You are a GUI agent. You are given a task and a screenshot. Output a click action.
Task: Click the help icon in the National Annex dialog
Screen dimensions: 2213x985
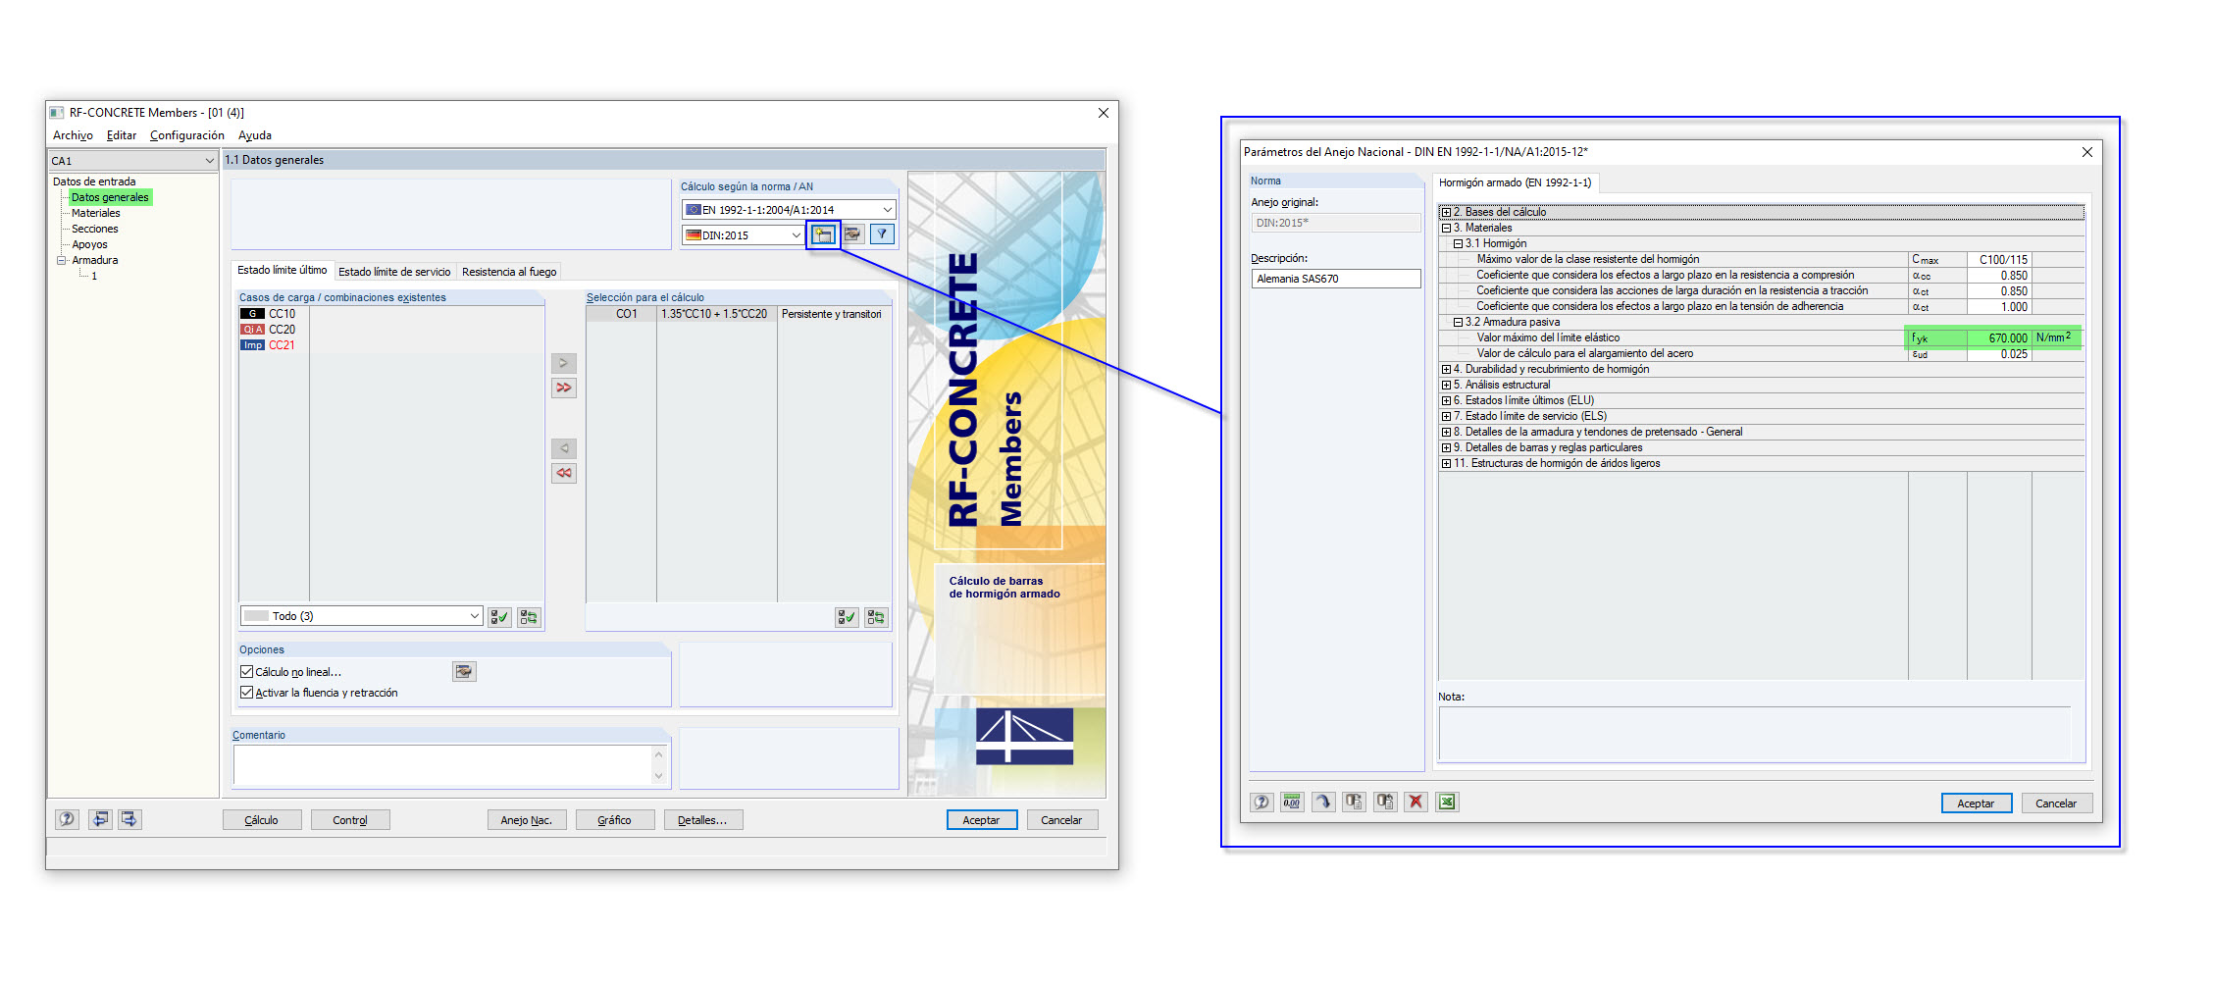click(x=1261, y=802)
